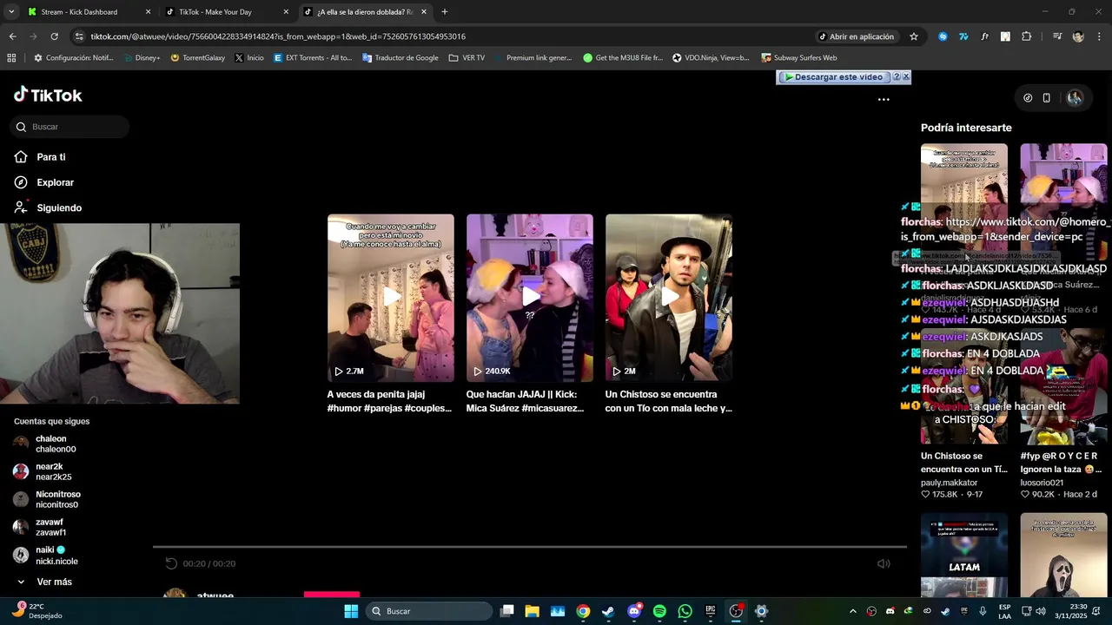Open naiki followed account
This screenshot has height=625, width=1112.
(45, 556)
